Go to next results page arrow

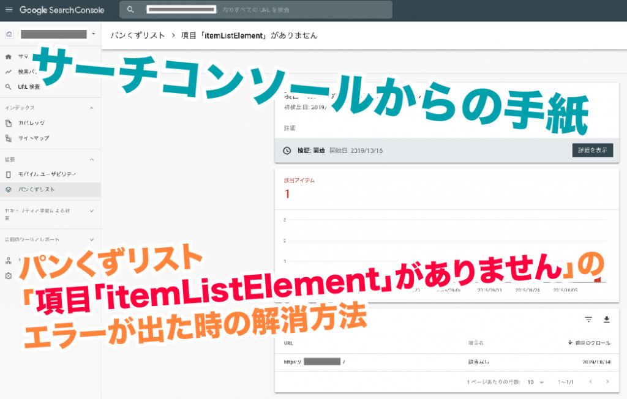607,382
